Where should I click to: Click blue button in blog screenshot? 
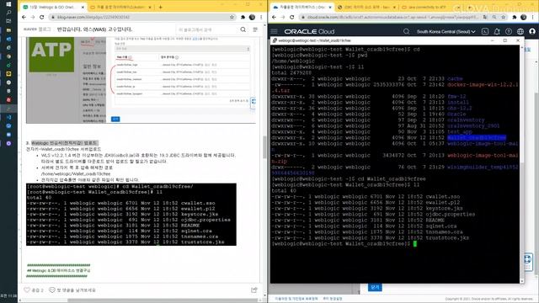click(115, 119)
